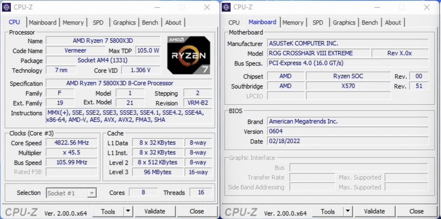This screenshot has height=219, width=441.
Task: Click Core Speed value 4822.56 MHz
Action: (x=72, y=143)
